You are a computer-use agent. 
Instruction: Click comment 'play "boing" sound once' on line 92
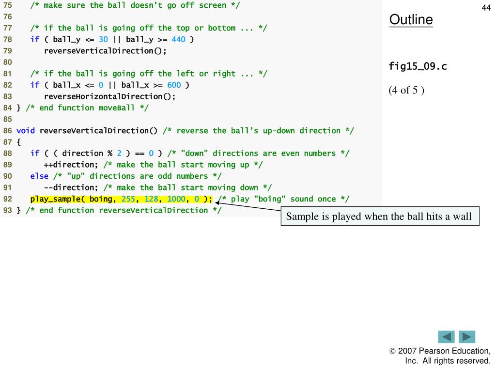coord(283,199)
